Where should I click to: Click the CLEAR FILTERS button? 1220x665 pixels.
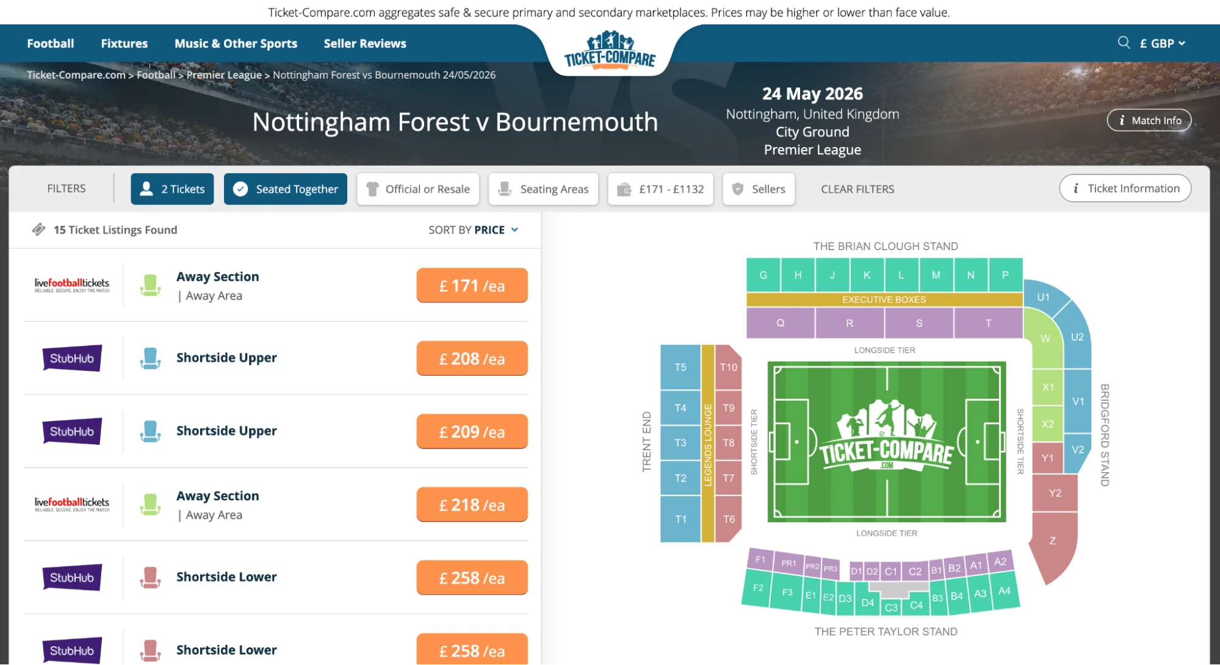[x=857, y=189]
